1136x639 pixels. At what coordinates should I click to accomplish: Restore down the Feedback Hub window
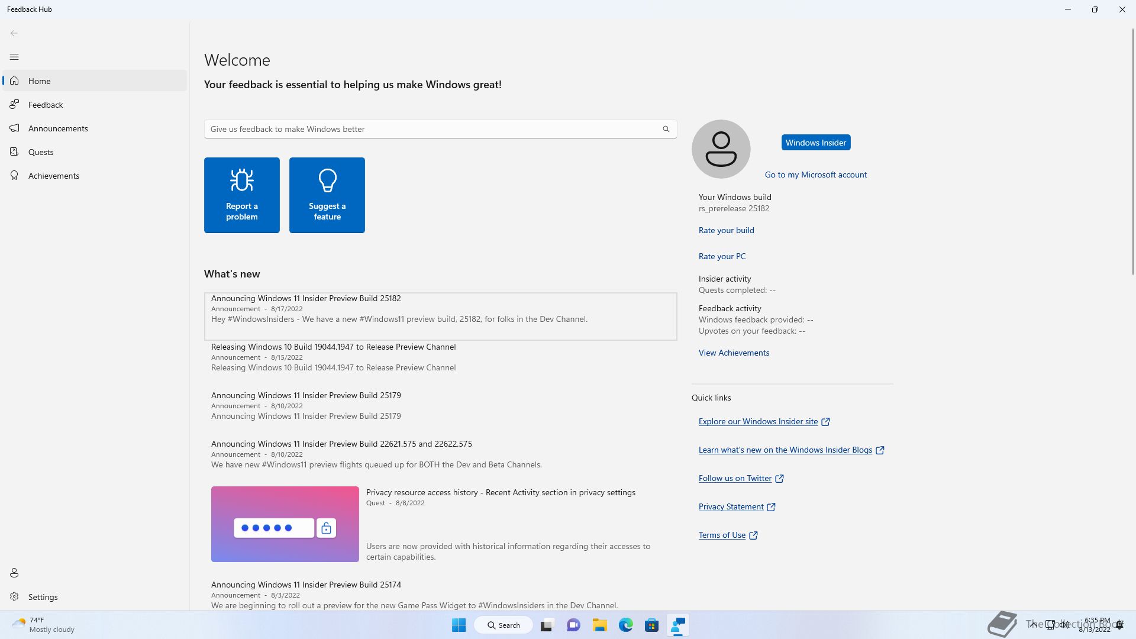click(1095, 9)
